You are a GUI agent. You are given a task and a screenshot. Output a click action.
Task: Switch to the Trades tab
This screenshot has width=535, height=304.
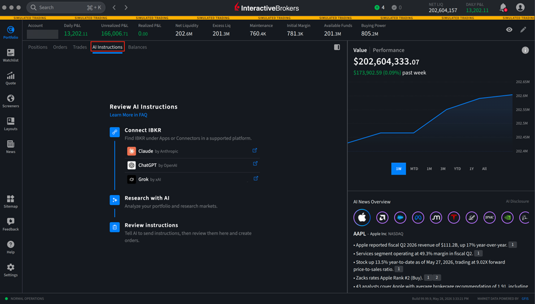80,47
